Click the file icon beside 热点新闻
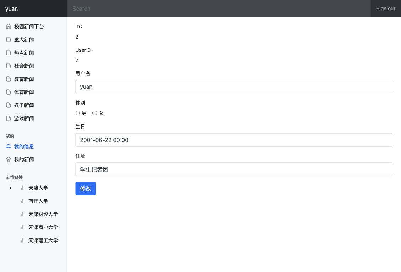The height and width of the screenshot is (272, 401). [x=9, y=52]
